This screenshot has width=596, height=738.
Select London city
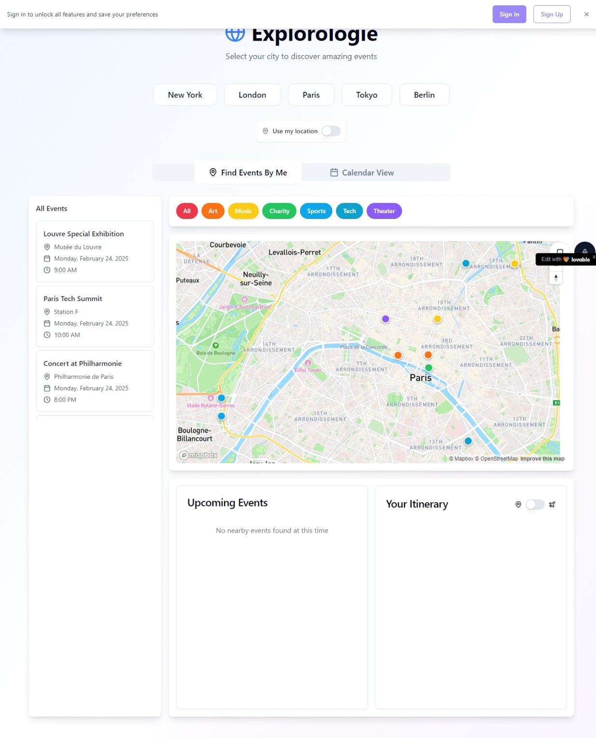[x=252, y=95]
